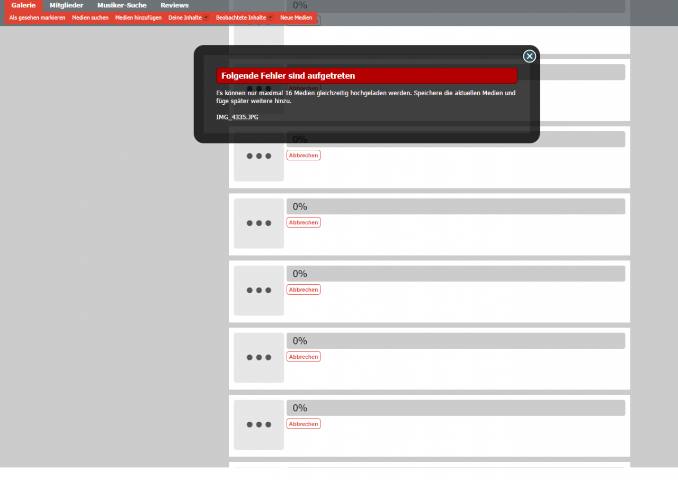
Task: Click the file name IMG_4335.JPG in the dialog
Action: 237,117
